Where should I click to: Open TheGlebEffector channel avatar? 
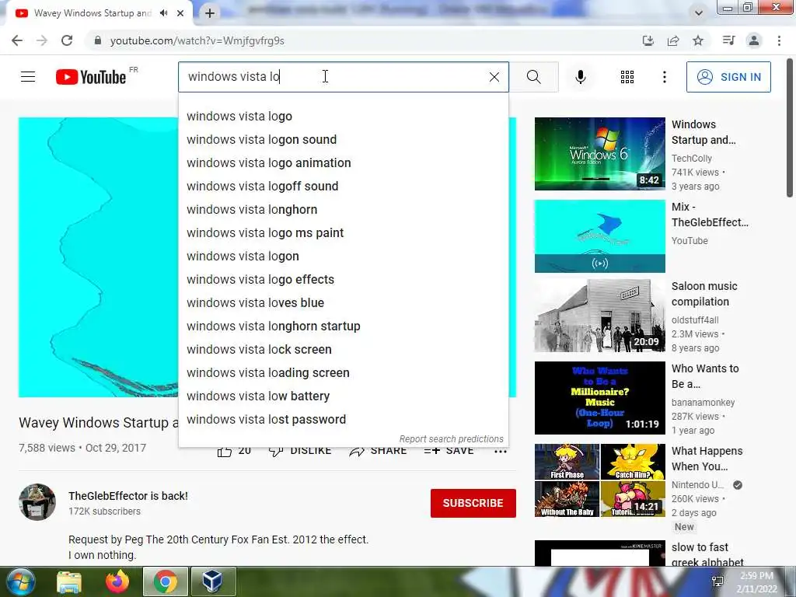coord(37,502)
